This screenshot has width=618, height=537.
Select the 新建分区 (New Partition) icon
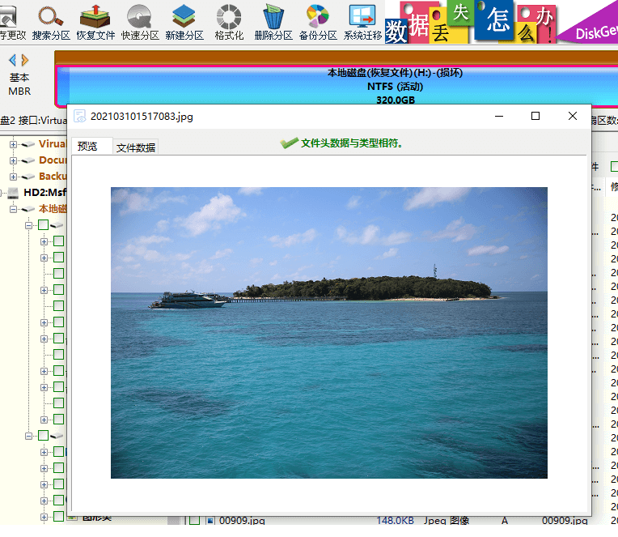pyautogui.click(x=184, y=22)
